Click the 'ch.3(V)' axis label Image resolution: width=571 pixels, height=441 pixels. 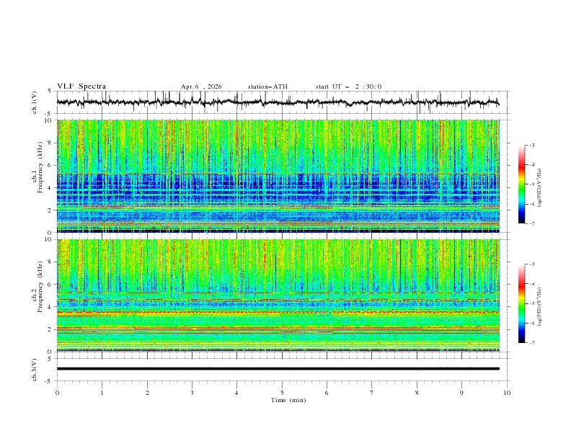pos(35,370)
